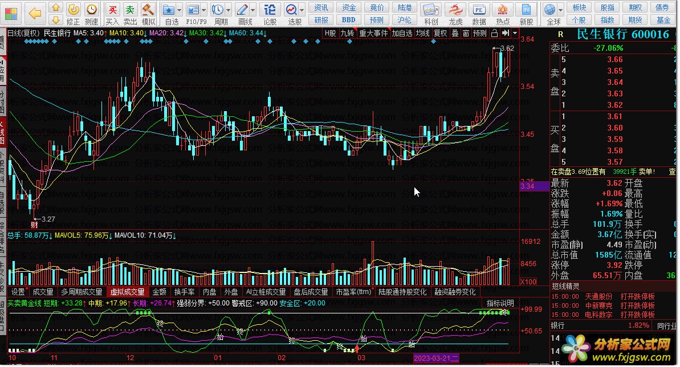This screenshot has height=367, width=680.
Task: Open the 资讯 news button
Action: point(321,7)
